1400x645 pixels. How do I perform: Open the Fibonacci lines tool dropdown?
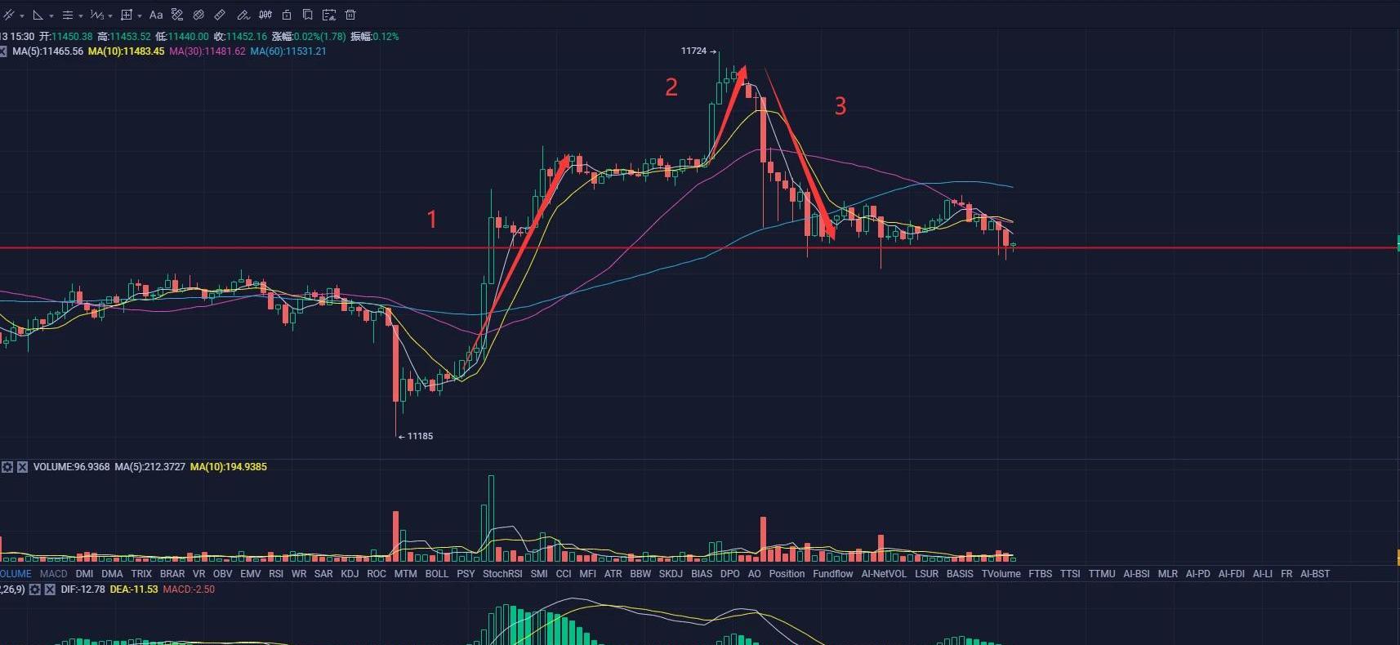click(x=81, y=16)
